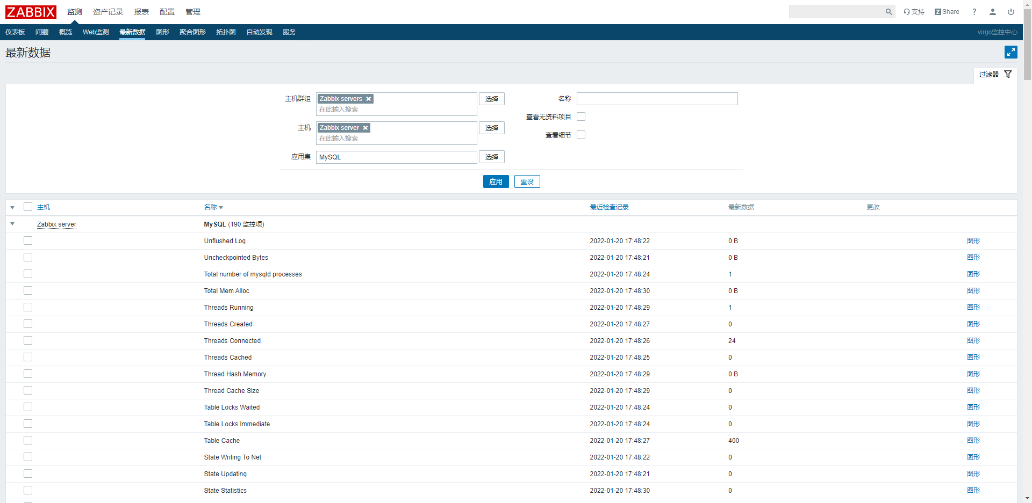
Task: Tick the select-all checkbox in table header
Action: point(28,207)
